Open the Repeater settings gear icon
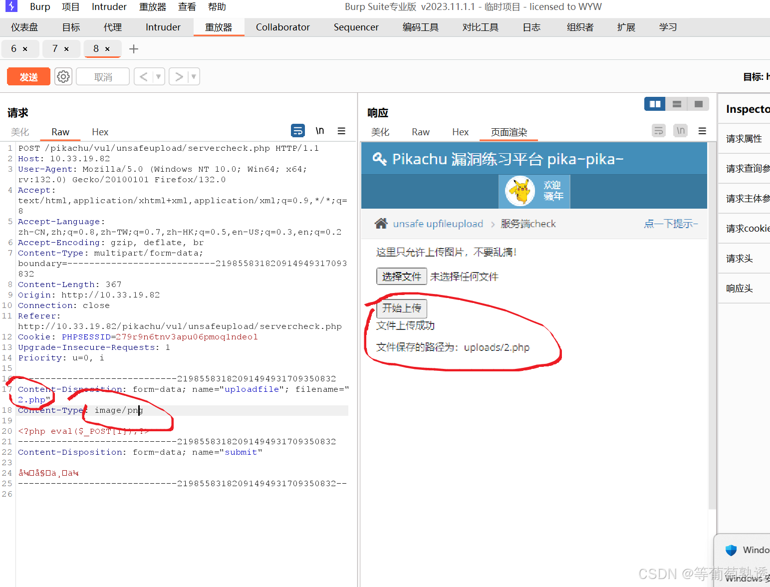The height and width of the screenshot is (587, 770). click(63, 76)
